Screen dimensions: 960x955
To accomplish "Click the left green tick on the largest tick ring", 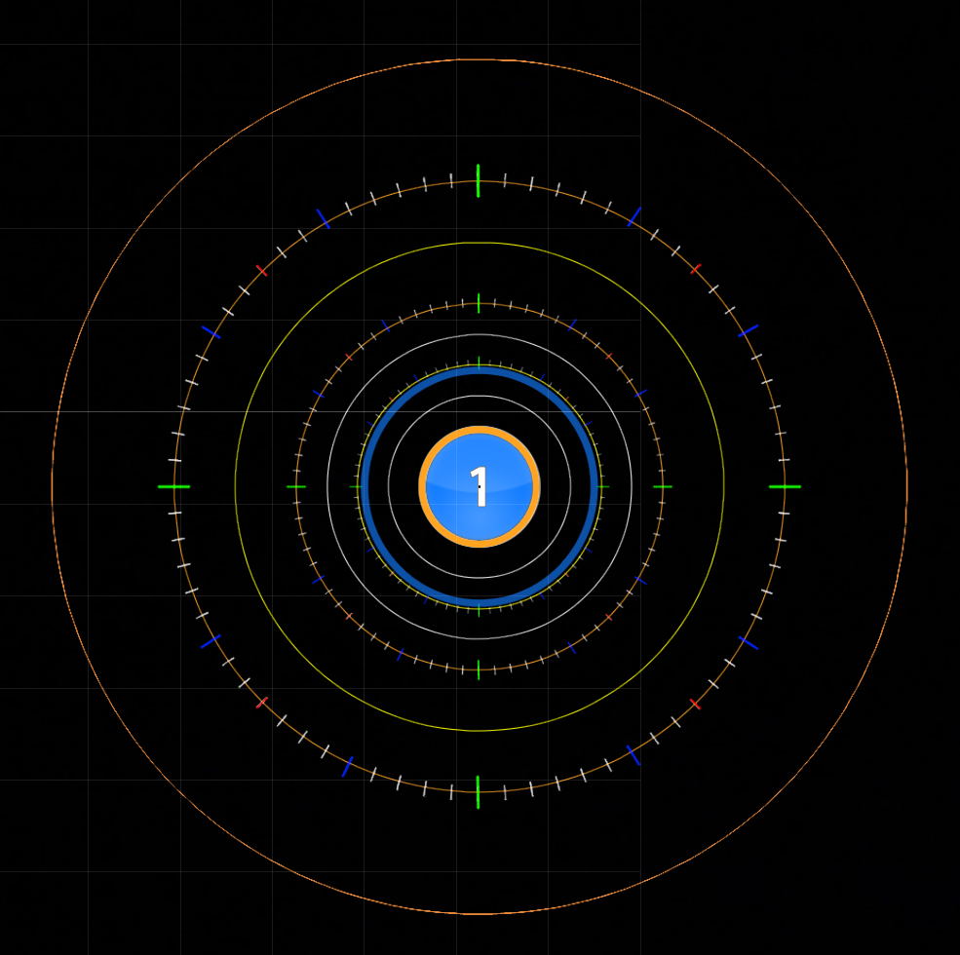I will coord(173,486).
